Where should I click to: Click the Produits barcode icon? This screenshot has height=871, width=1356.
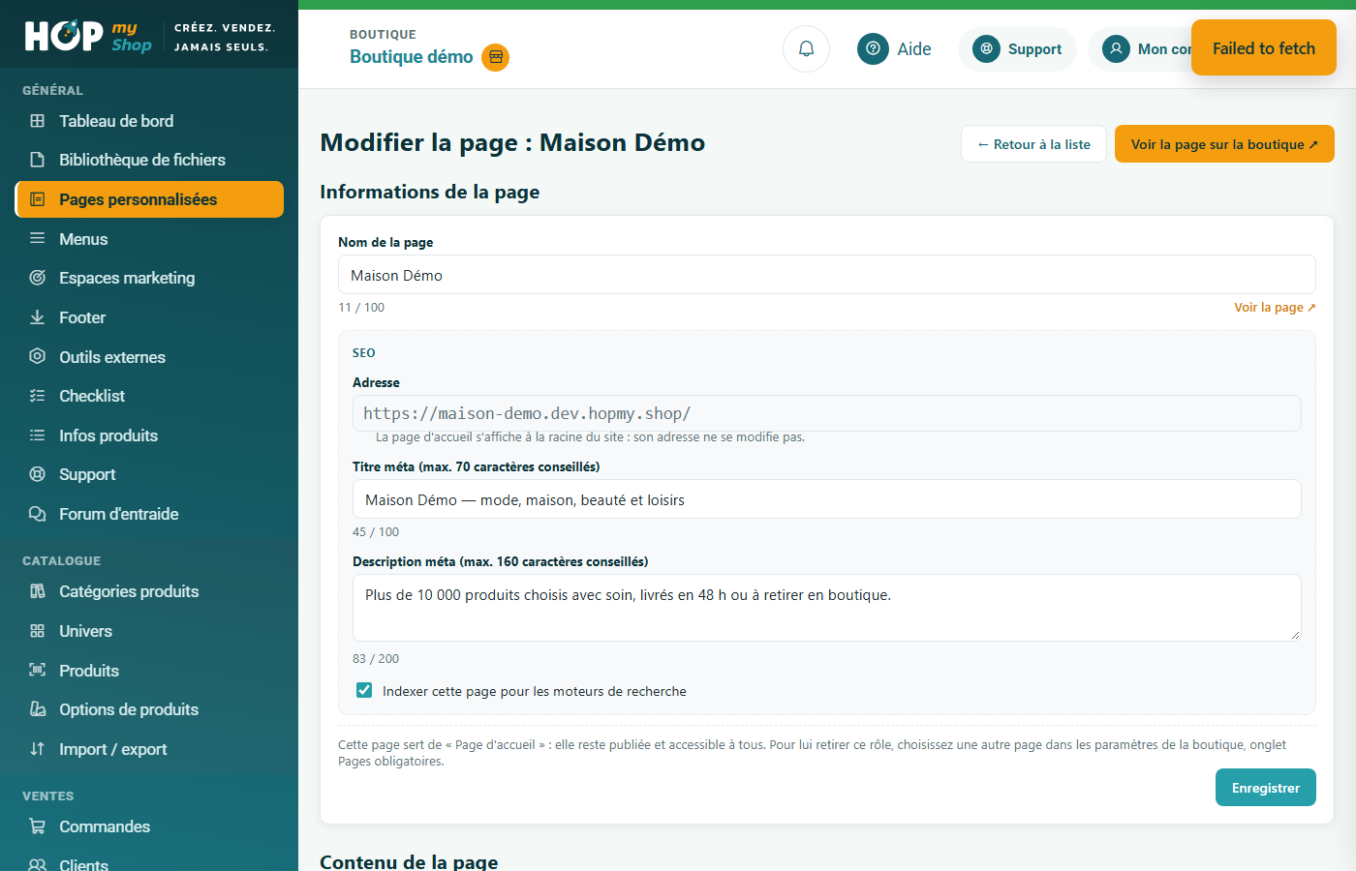[x=38, y=670]
